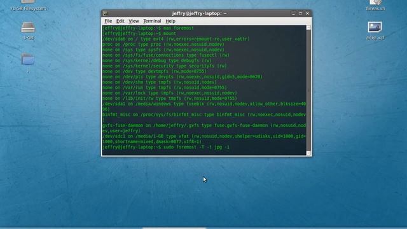
Task: Click the terminal title 'jeffry@jeffry-laptop: ~'
Action: coord(199,13)
